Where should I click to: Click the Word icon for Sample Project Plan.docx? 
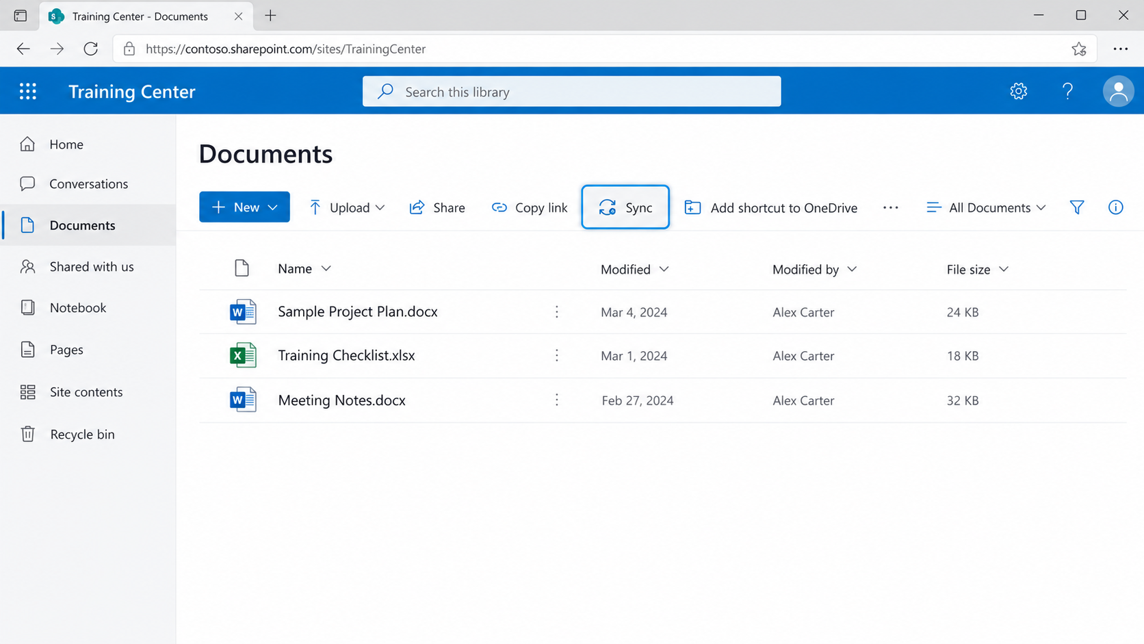click(x=243, y=311)
